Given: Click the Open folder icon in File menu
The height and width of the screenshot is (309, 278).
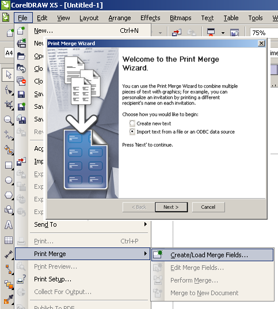Looking at the screenshot, I should click(21, 56).
